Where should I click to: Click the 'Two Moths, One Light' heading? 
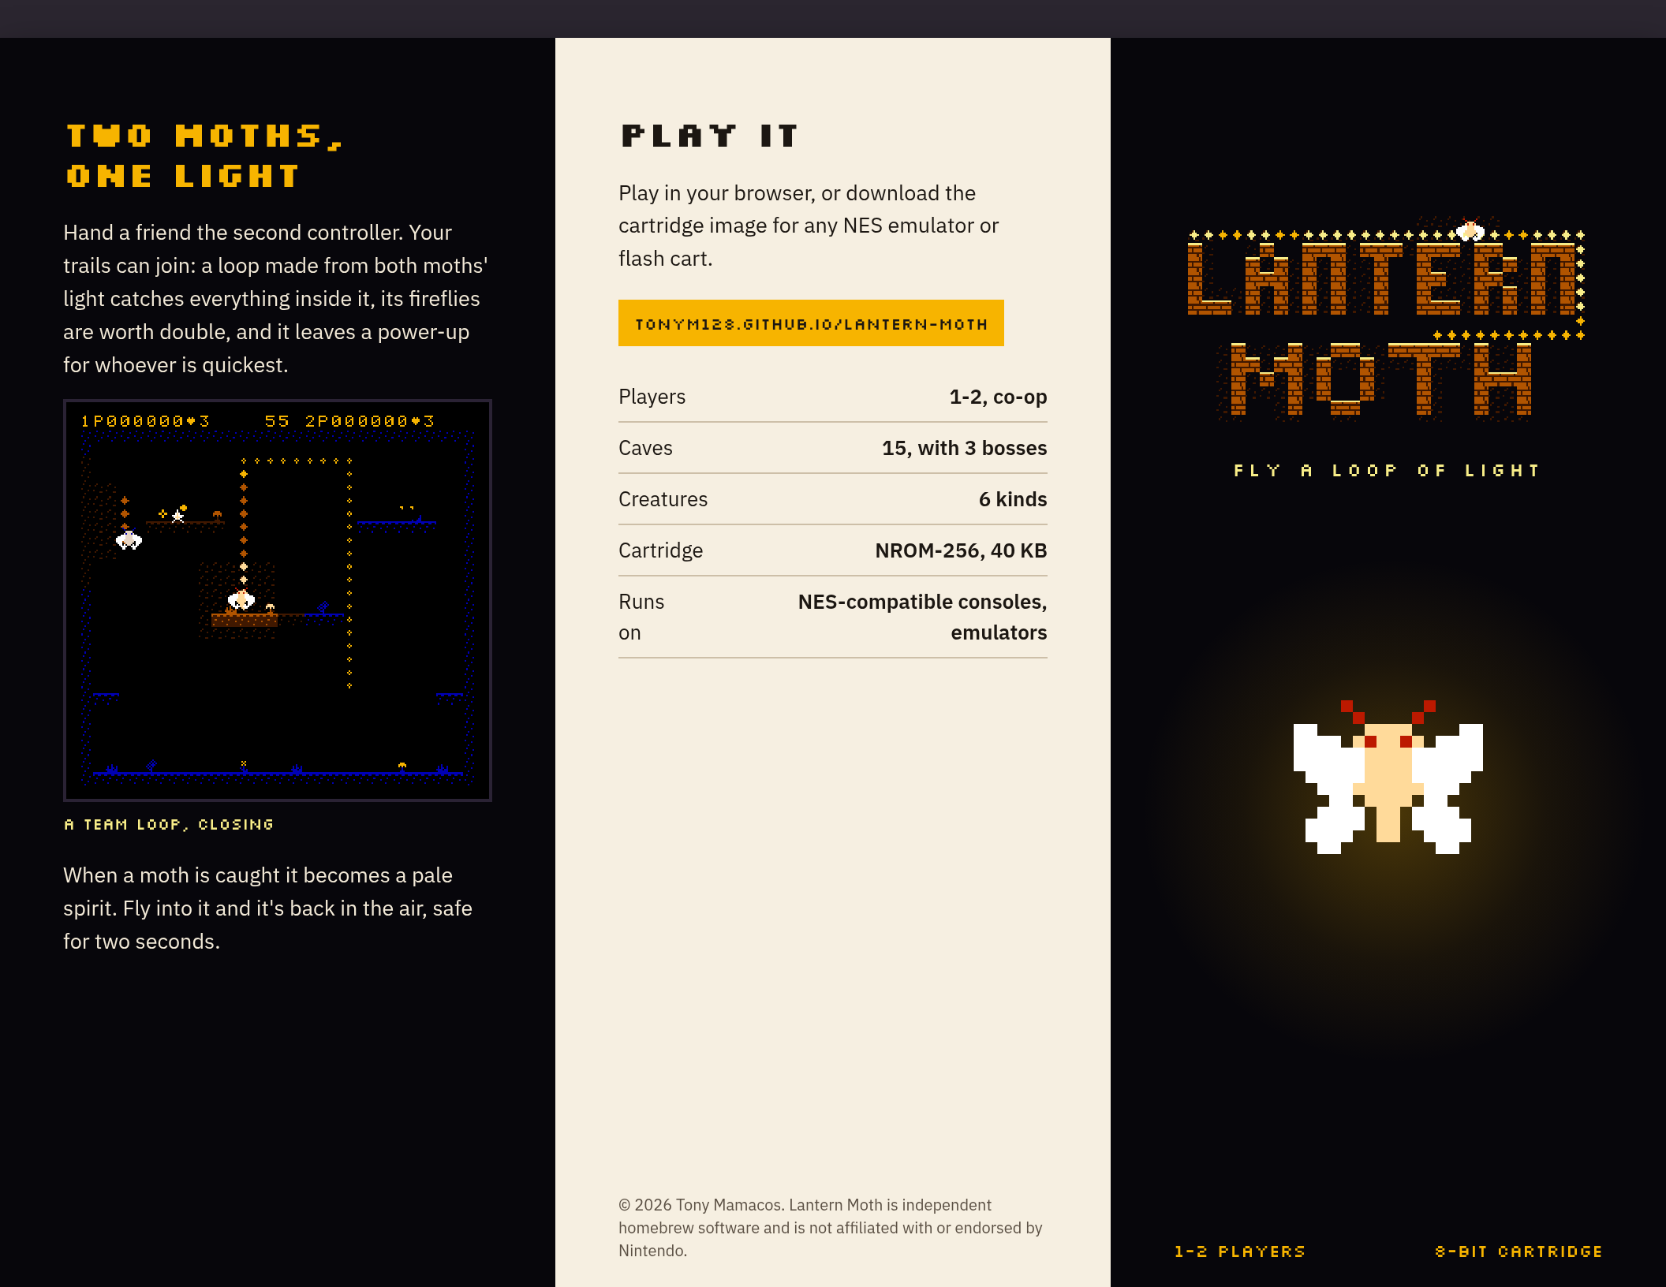(205, 155)
